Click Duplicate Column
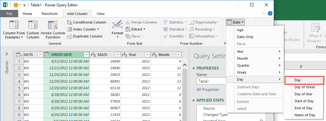Screen dimensions: 326x121 [85, 36]
